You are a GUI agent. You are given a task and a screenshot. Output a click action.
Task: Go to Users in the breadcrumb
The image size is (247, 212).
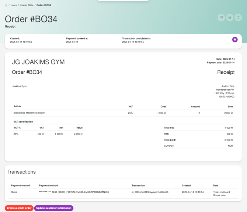tap(14, 5)
